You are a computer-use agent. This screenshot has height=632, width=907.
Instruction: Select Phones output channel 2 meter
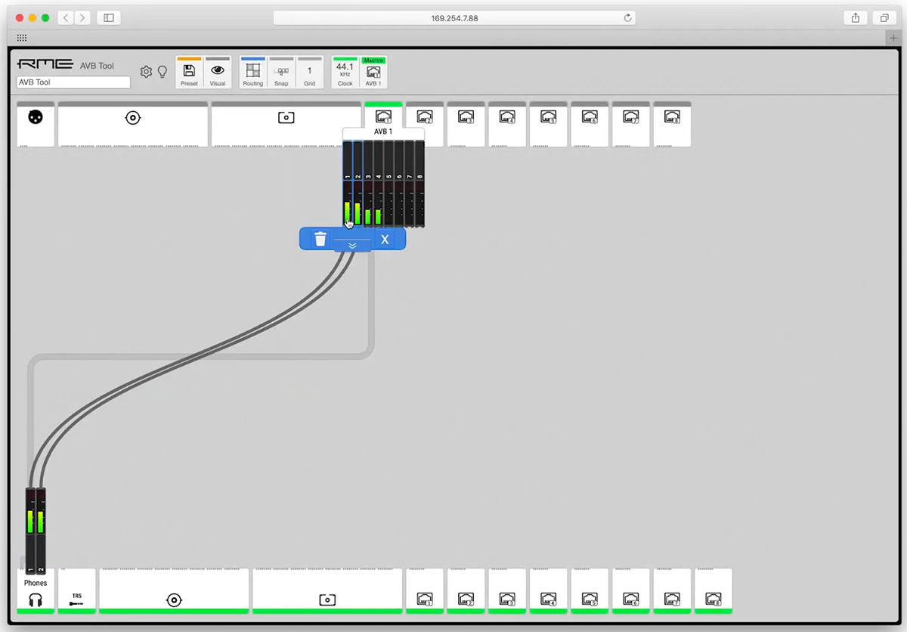click(41, 531)
